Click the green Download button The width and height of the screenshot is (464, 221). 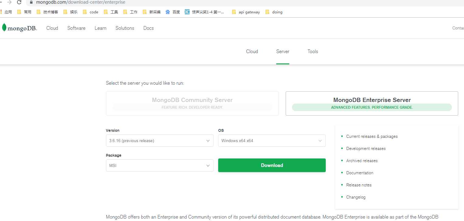(272, 165)
